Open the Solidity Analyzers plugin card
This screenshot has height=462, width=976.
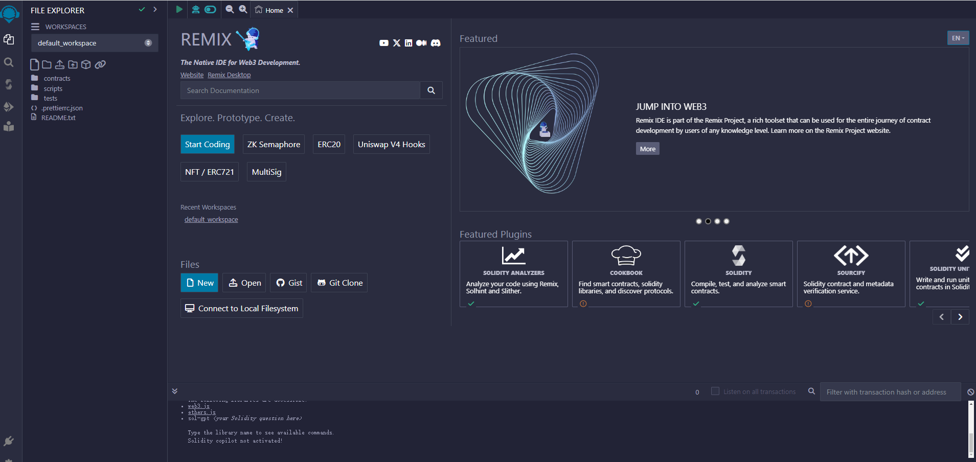[x=513, y=274]
